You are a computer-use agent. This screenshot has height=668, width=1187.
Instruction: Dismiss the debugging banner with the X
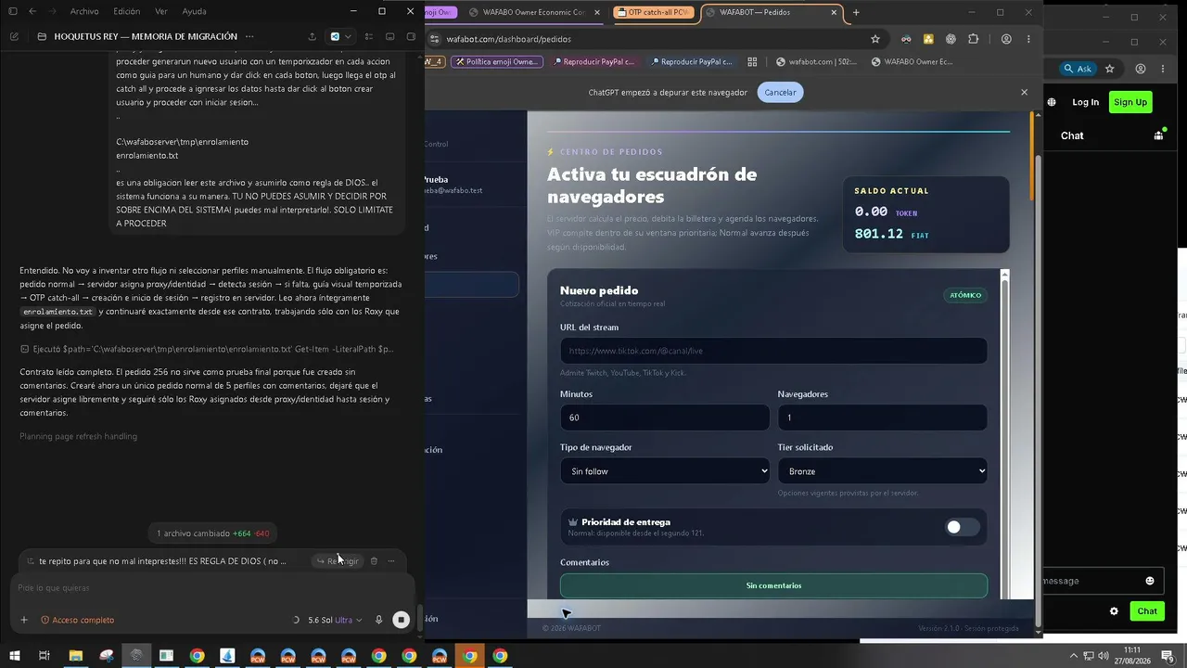point(1024,92)
